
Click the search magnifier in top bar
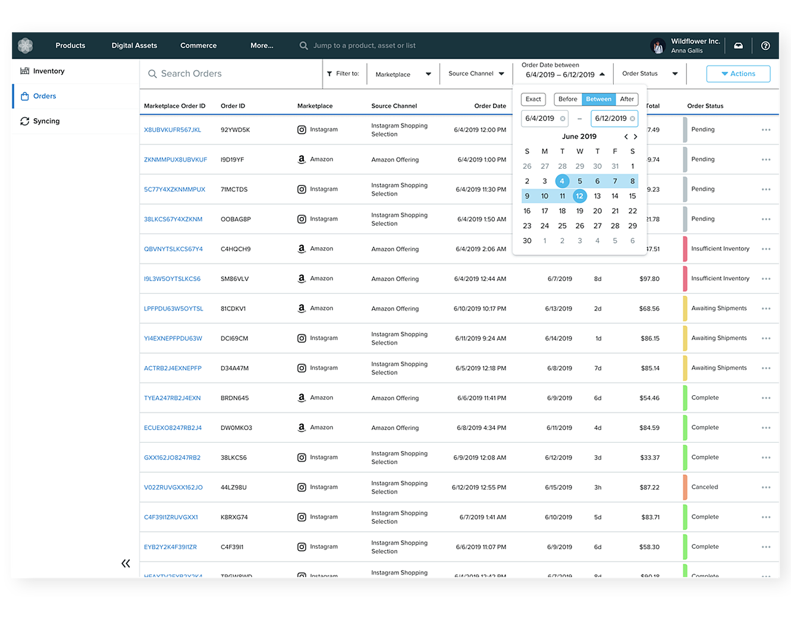[x=304, y=46]
